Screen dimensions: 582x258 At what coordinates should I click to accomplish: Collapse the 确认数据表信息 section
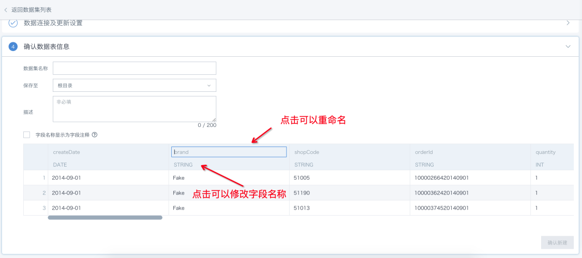click(x=568, y=46)
